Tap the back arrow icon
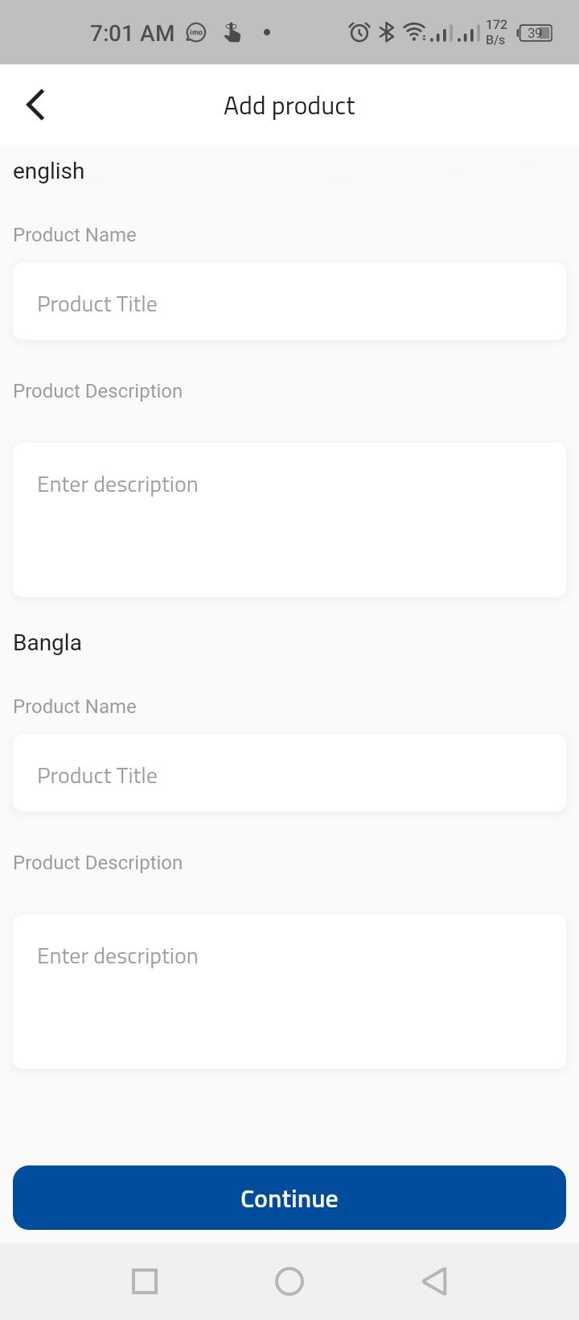The height and width of the screenshot is (1320, 579). coord(35,105)
